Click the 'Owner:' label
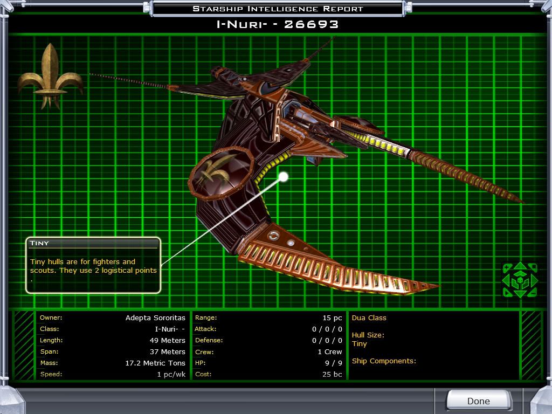Image resolution: width=552 pixels, height=414 pixels. [51, 318]
